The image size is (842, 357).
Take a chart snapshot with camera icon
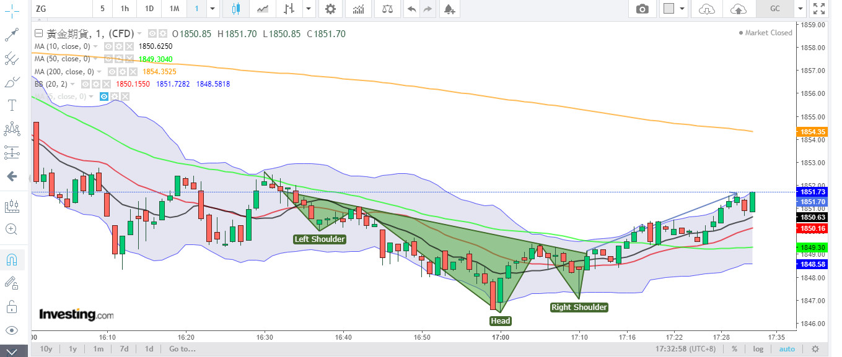(642, 9)
